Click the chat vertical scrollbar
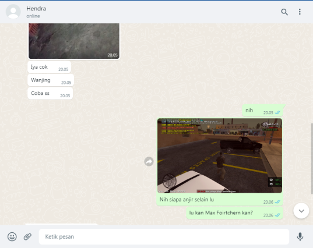The height and width of the screenshot is (248, 313). [312, 158]
